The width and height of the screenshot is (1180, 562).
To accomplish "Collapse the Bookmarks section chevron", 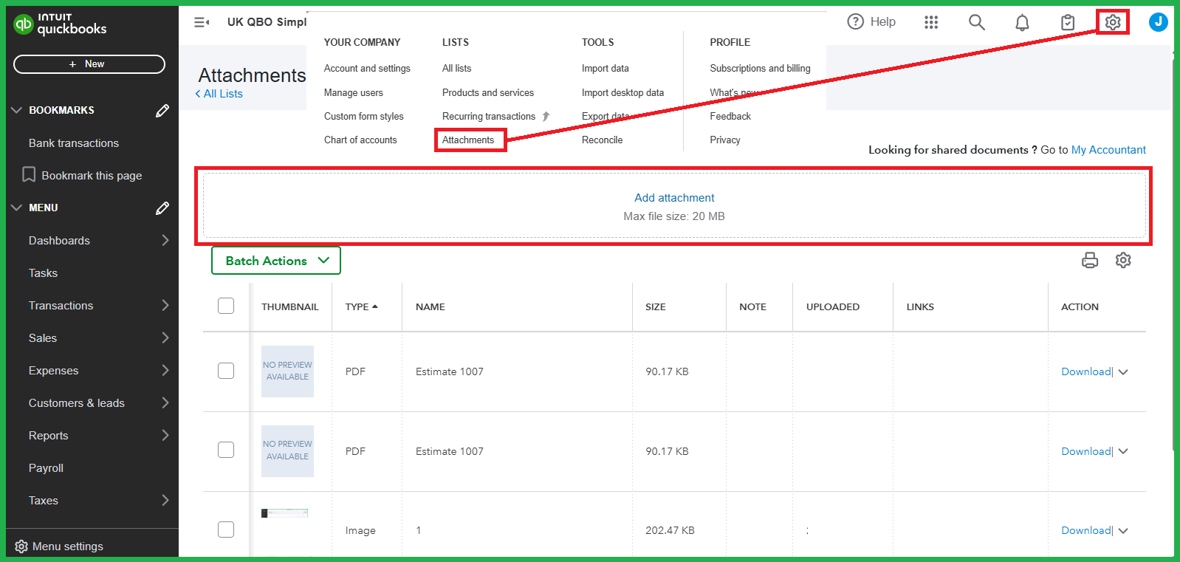I will (16, 110).
